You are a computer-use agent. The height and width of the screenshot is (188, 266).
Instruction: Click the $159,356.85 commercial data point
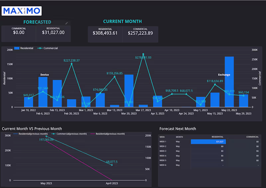[x=114, y=77]
